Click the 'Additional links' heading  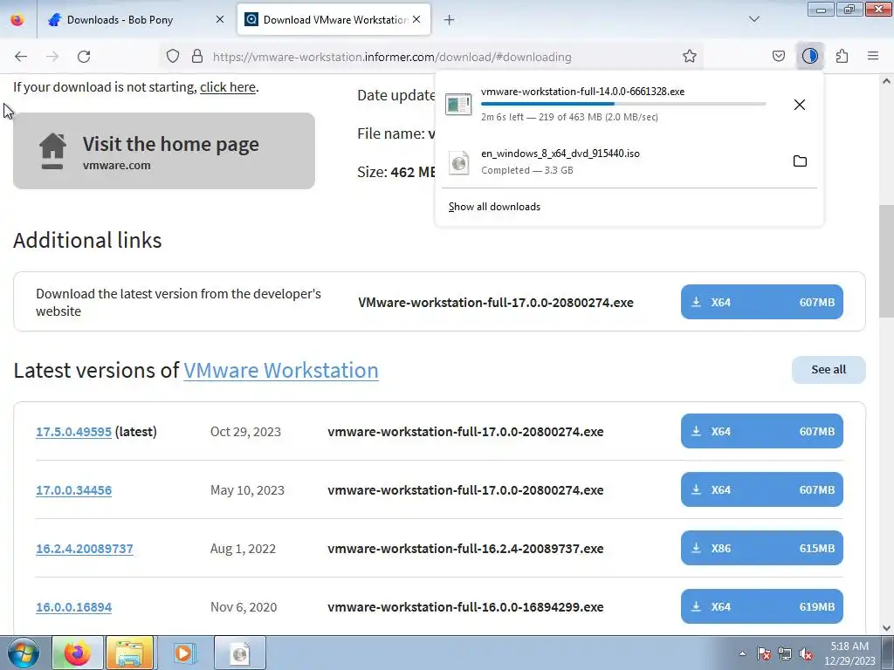[87, 241]
